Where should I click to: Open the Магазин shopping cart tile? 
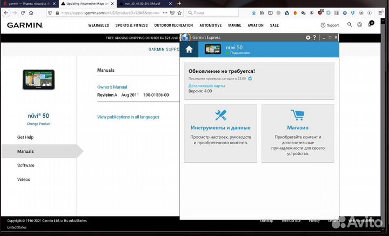coord(298,133)
